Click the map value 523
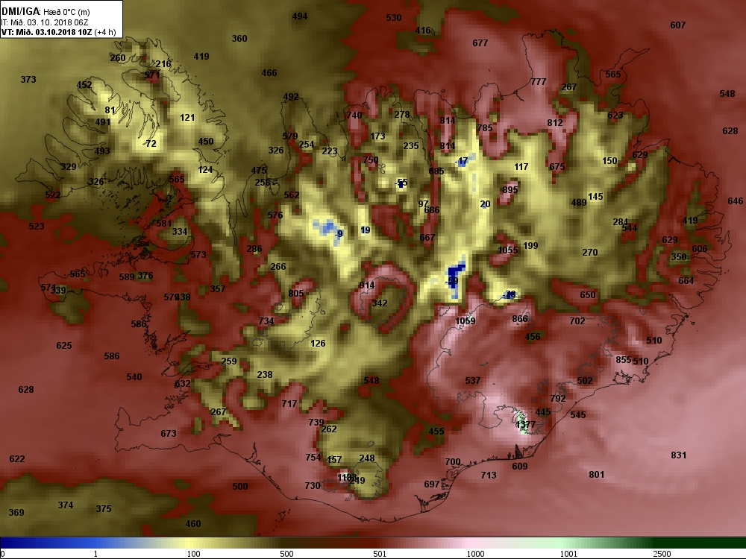The width and height of the screenshot is (746, 559). click(x=36, y=227)
